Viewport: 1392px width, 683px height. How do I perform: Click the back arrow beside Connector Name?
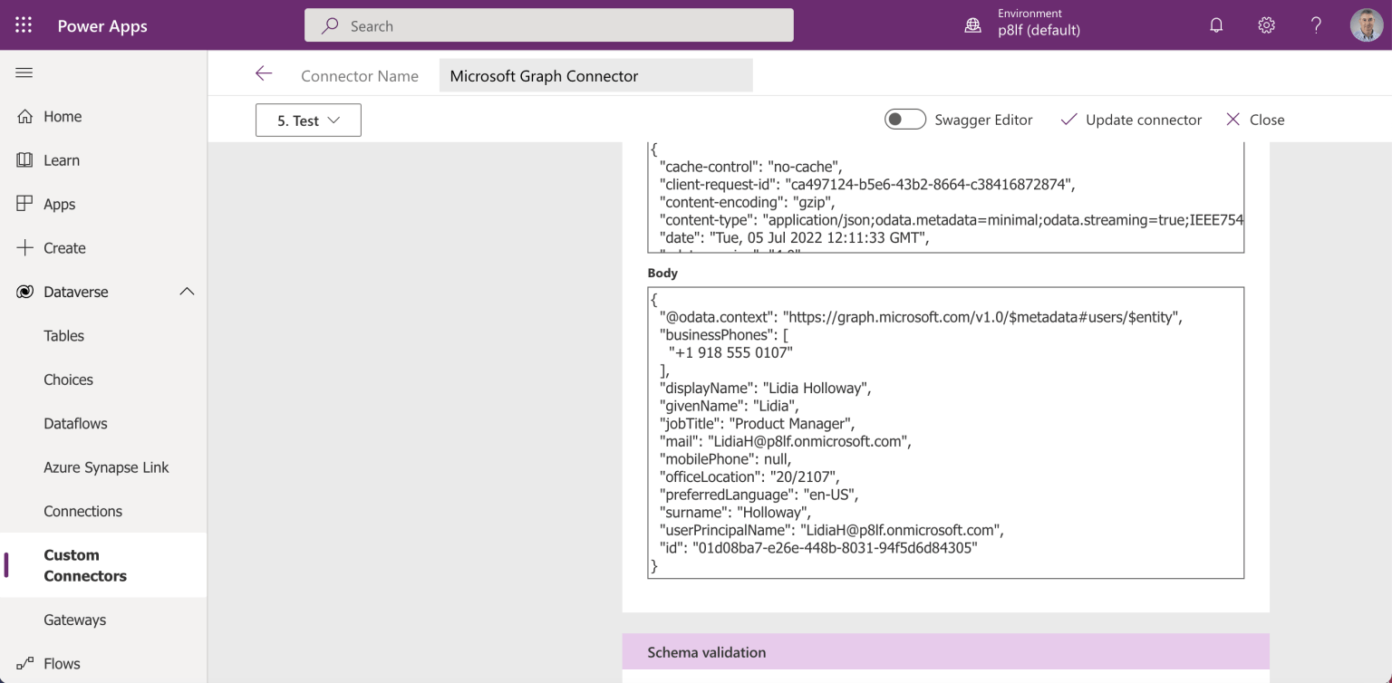tap(264, 74)
